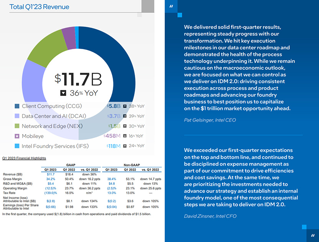Click the 50.4% gross margin cell
This screenshot has width=319, height=242.
pyautogui.click(x=69, y=179)
